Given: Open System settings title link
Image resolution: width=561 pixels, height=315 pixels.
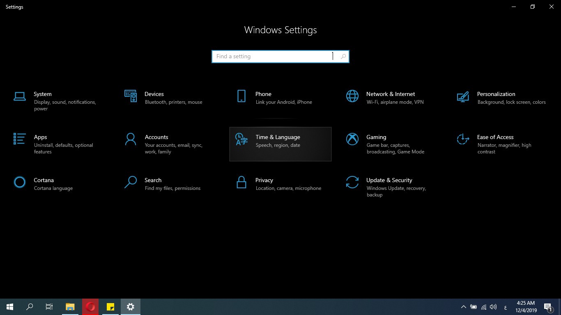Looking at the screenshot, I should [x=43, y=94].
